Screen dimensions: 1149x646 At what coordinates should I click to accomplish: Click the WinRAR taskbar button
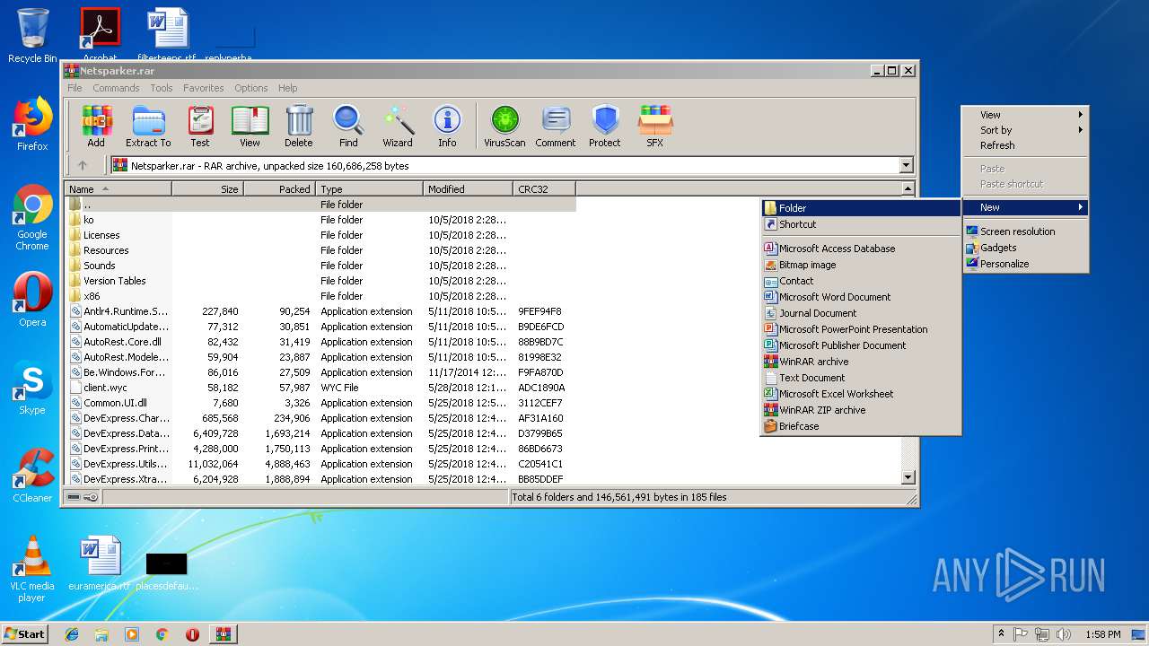224,634
